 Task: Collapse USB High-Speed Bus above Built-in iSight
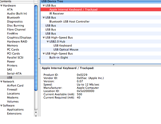click(44, 54)
